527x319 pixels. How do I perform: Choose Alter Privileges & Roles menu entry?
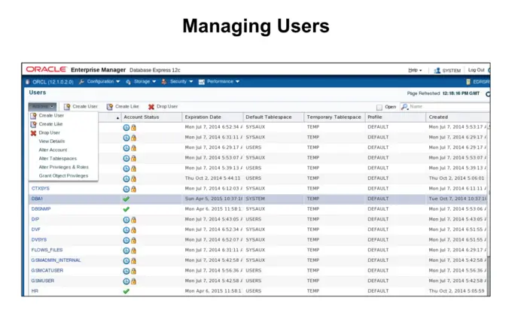pyautogui.click(x=63, y=167)
